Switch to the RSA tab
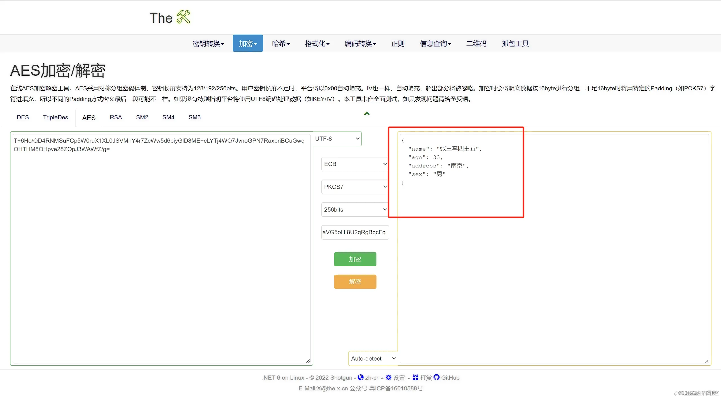The height and width of the screenshot is (398, 721). click(116, 117)
